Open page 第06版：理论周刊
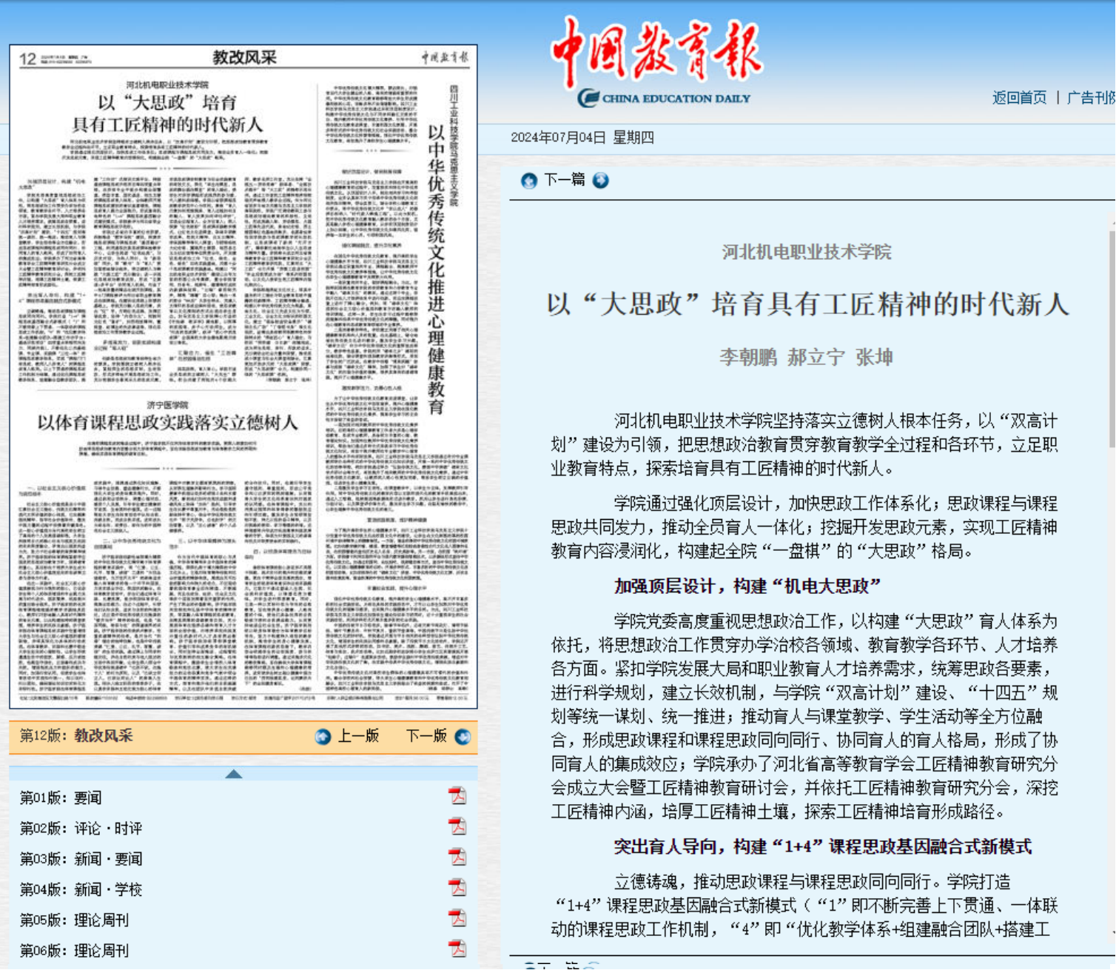The image size is (1116, 970). pyautogui.click(x=74, y=951)
